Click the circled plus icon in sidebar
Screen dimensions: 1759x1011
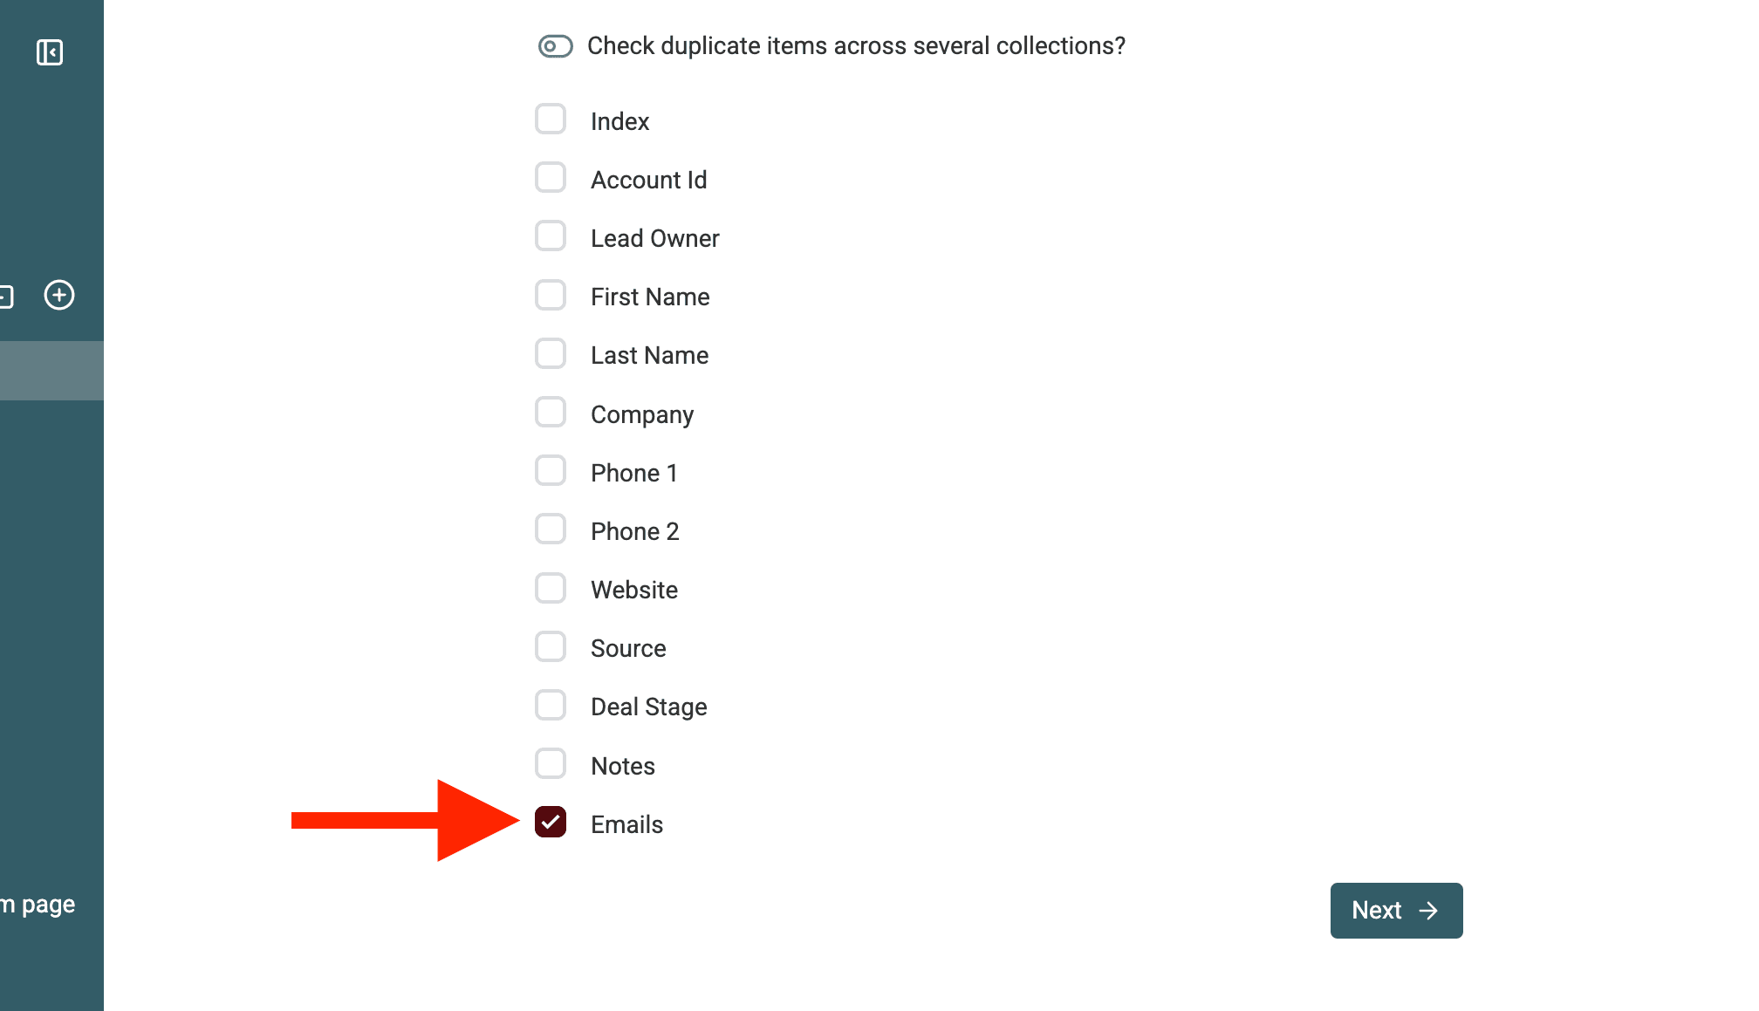[x=58, y=295]
